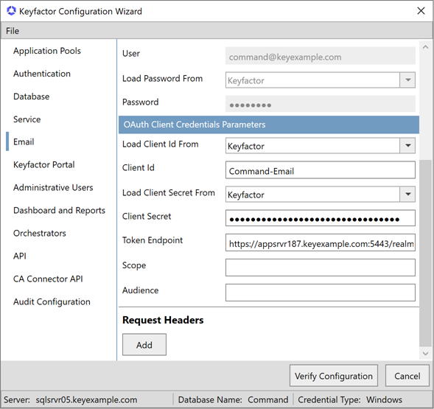Click the 'Keyfactor Configuration Wizard' window title
The height and width of the screenshot is (409, 434).
(x=80, y=11)
